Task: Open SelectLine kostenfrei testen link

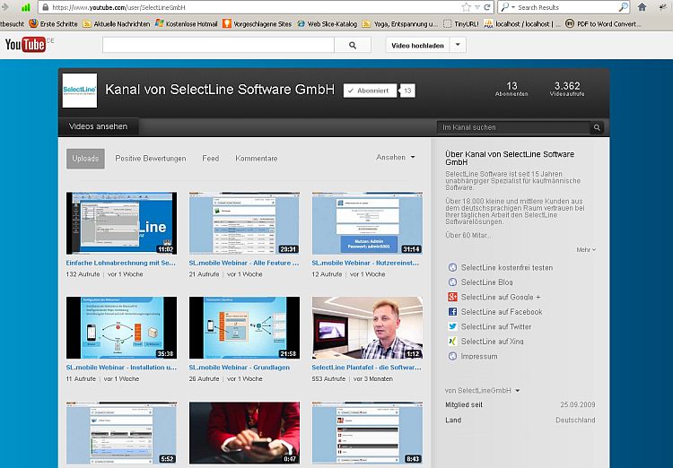Action: tap(507, 268)
